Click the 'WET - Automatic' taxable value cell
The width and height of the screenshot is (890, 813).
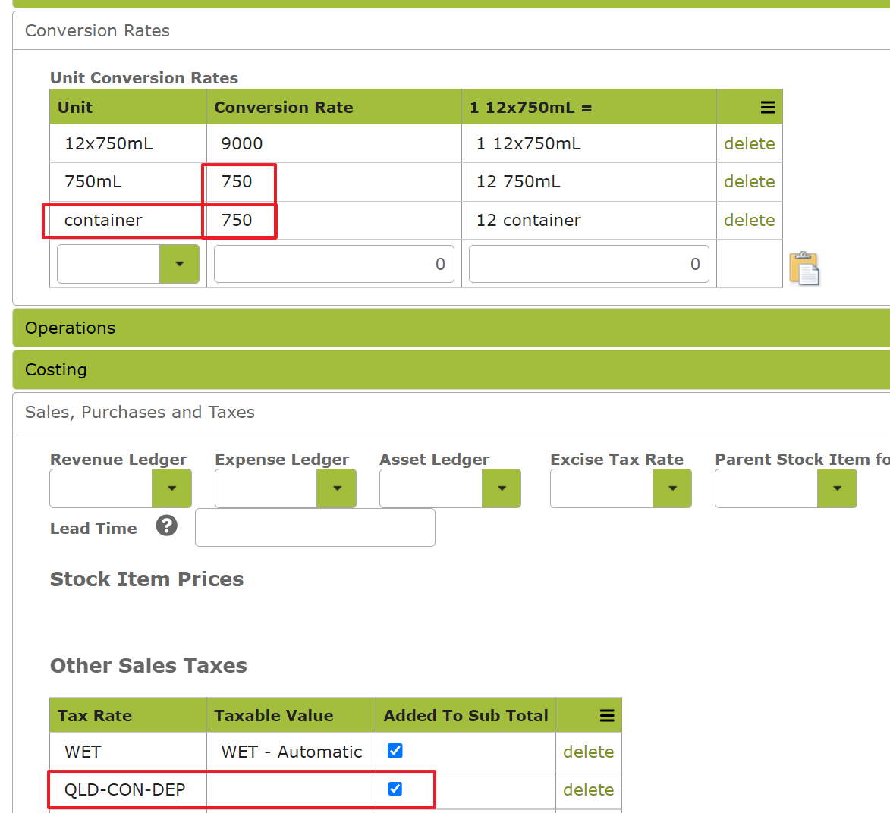click(291, 752)
